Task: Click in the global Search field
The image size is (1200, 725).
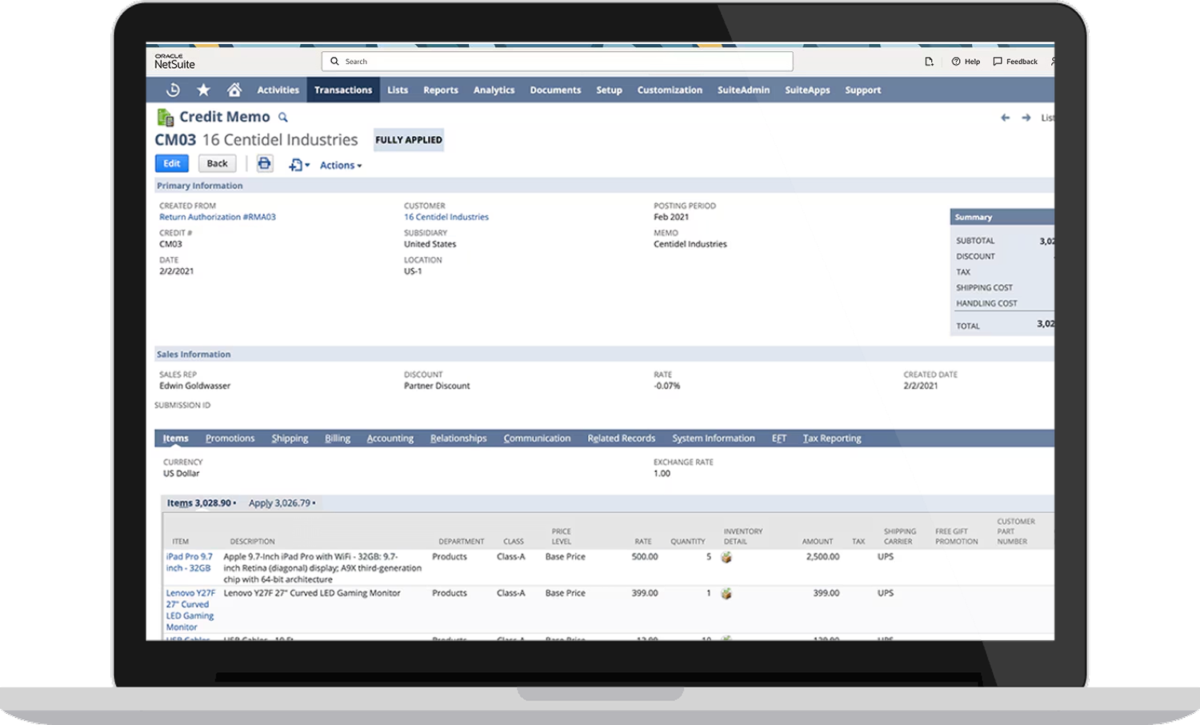Action: 557,62
